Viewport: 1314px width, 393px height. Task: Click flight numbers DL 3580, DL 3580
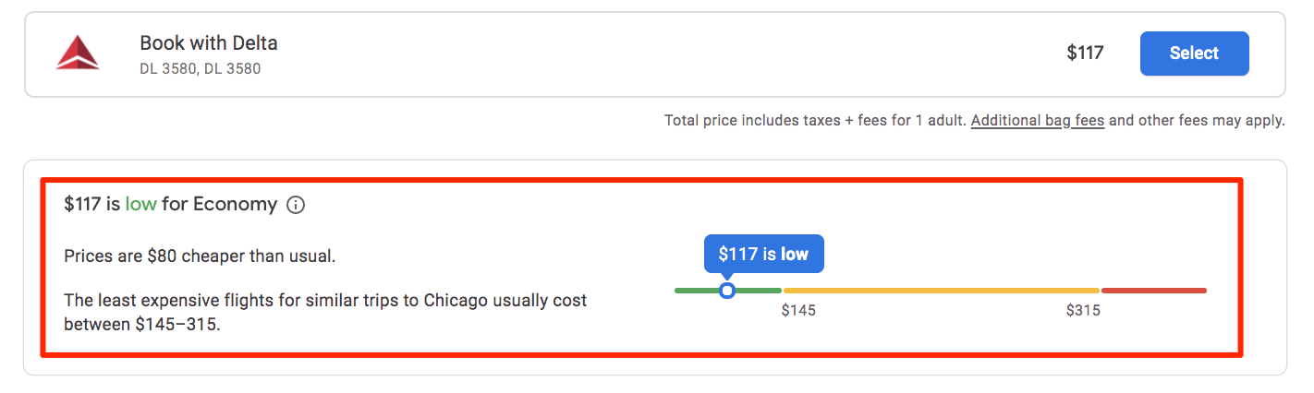coord(201,68)
